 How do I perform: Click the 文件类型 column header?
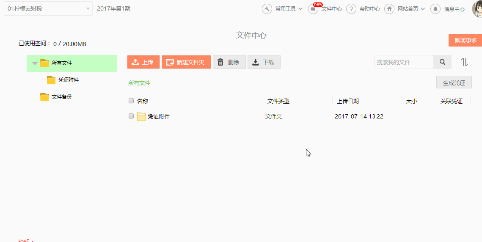pos(278,101)
